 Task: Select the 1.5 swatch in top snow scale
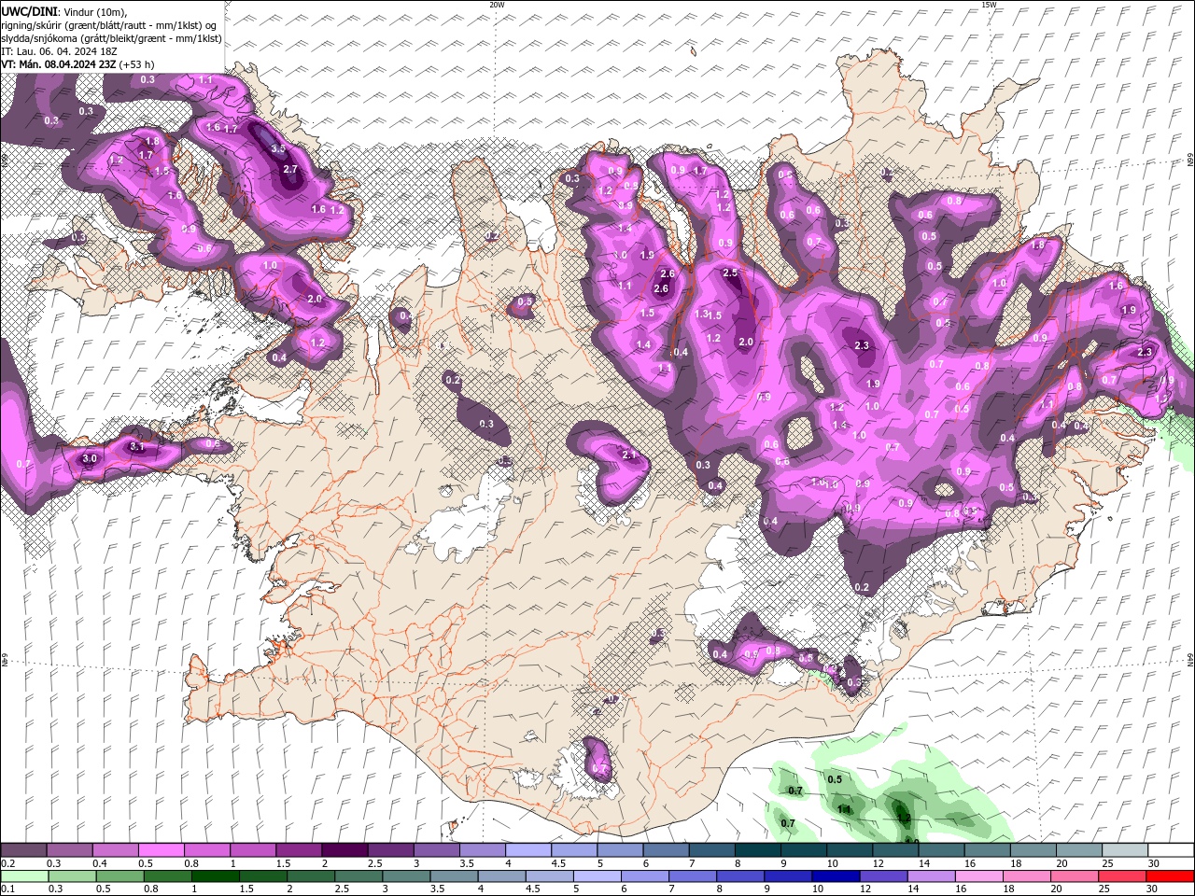click(x=299, y=850)
